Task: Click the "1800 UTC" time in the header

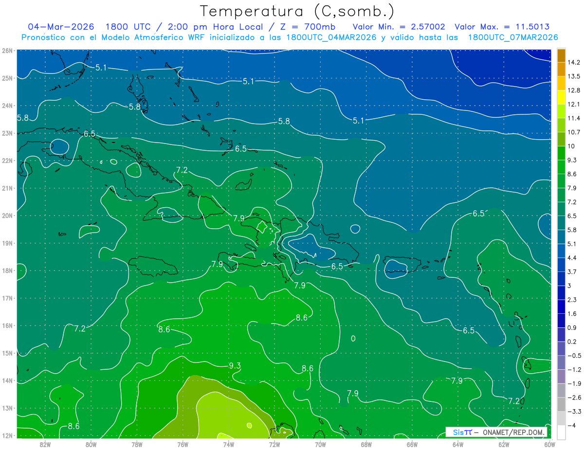Action: click(x=128, y=27)
